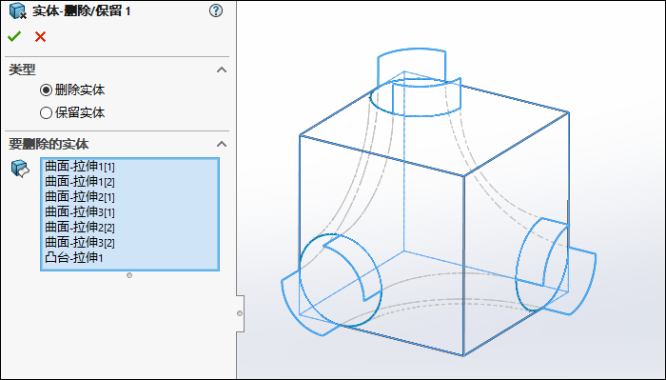
Task: Select 凸台-拉伸1 in the list
Action: pyautogui.click(x=74, y=257)
